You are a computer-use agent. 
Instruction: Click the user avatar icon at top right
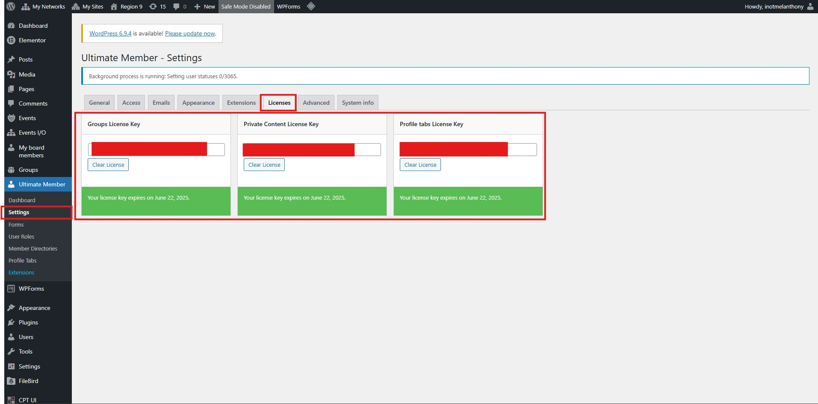pos(810,6)
